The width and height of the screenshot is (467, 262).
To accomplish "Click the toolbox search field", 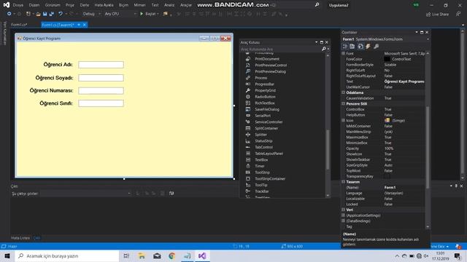I will [280, 49].
